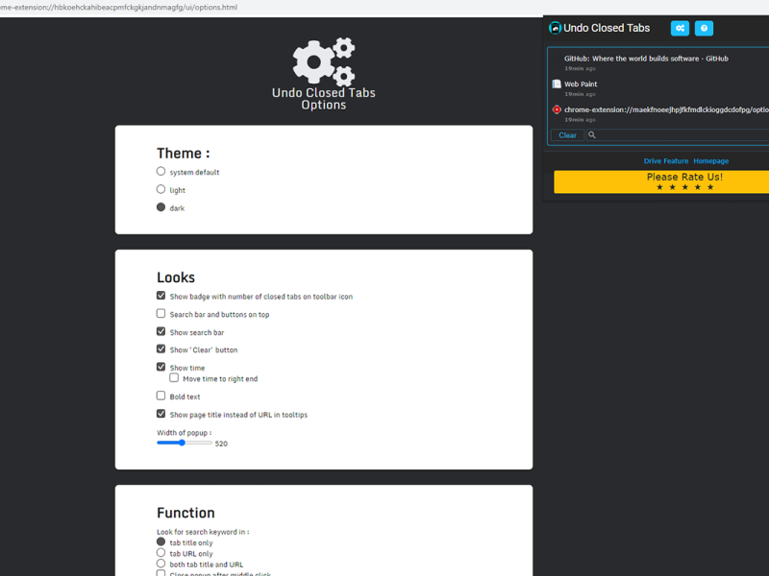Click the Looks section heading
This screenshot has width=769, height=576.
point(176,277)
